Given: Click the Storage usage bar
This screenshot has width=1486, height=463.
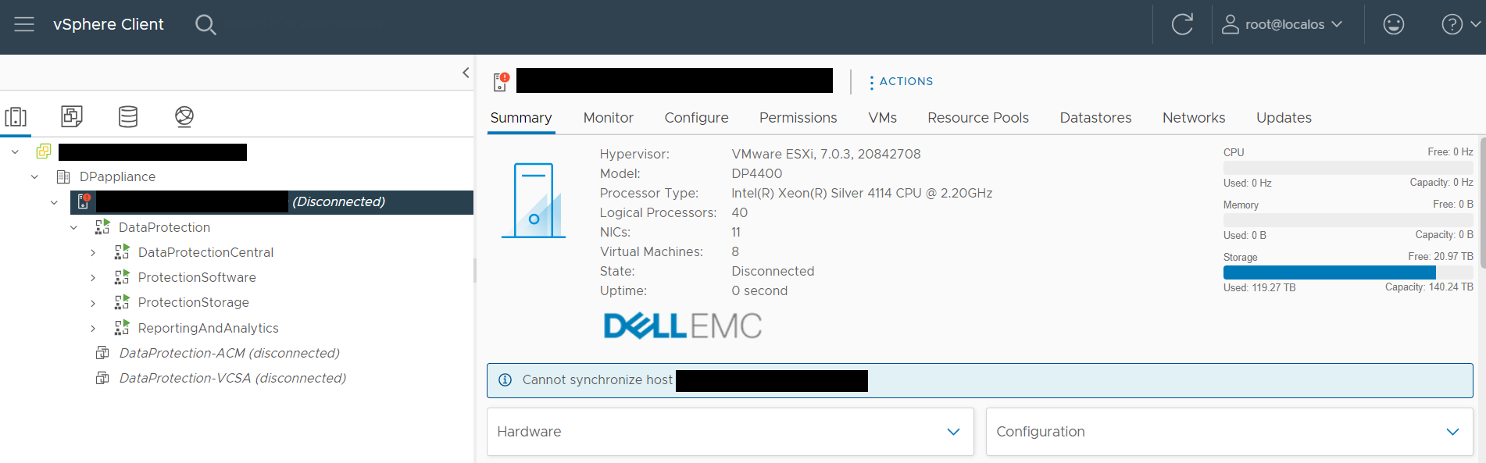Looking at the screenshot, I should [1348, 272].
